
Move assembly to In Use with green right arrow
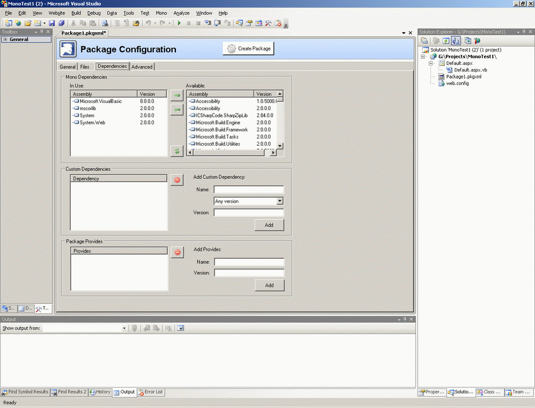(177, 95)
